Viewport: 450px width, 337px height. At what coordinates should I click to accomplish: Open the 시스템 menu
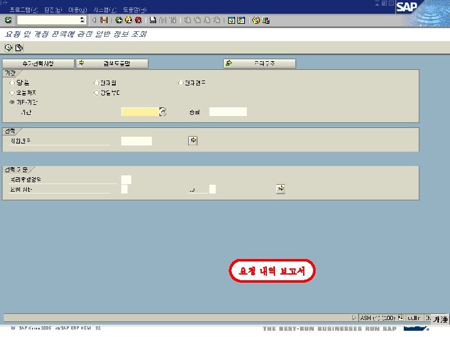pyautogui.click(x=105, y=10)
